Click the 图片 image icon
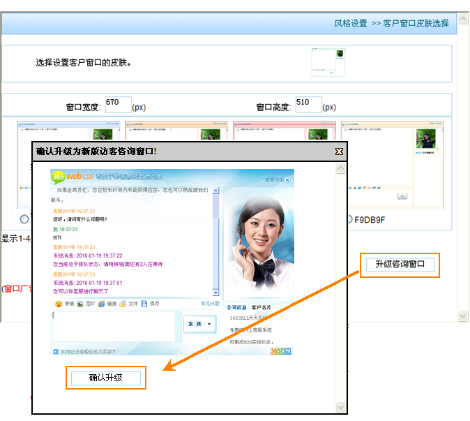Image resolution: width=470 pixels, height=421 pixels. (80, 304)
